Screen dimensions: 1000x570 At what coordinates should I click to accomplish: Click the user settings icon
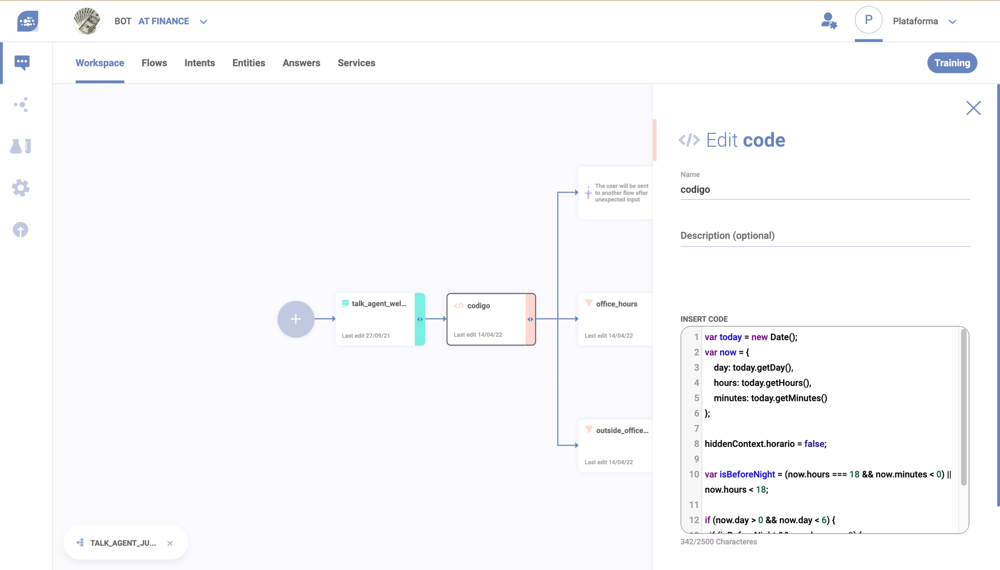click(829, 21)
